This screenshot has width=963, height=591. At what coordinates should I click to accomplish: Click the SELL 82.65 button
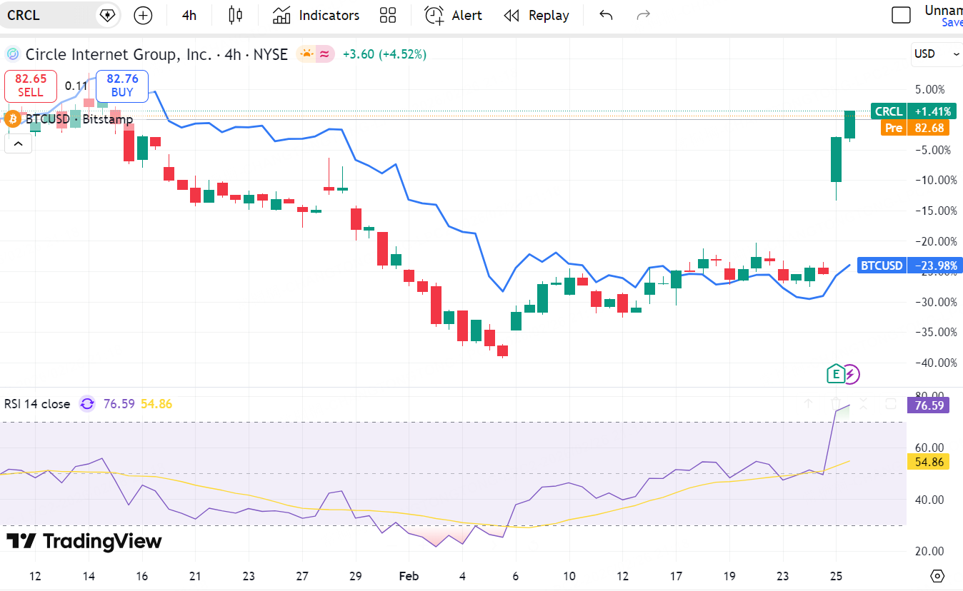point(31,86)
